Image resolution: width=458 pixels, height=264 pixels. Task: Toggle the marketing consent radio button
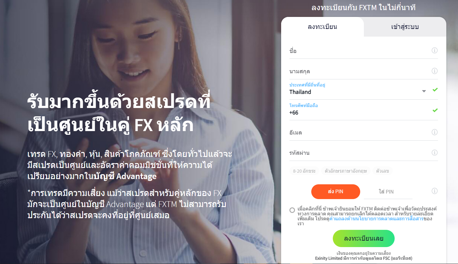point(292,210)
